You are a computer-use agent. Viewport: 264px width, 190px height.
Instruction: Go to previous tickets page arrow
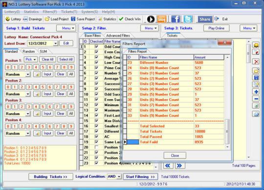168,166
